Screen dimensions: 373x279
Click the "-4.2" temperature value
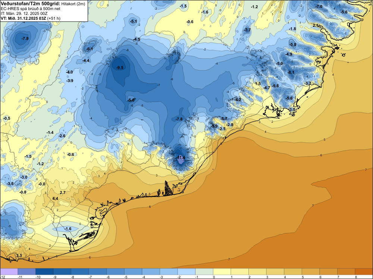[237, 100]
